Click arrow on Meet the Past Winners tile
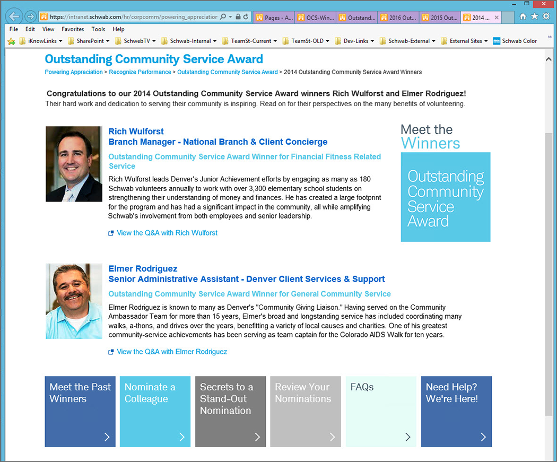557x462 pixels. point(107,437)
